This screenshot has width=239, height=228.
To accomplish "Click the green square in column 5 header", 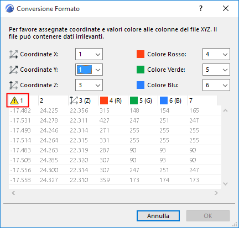I will tap(134, 100).
